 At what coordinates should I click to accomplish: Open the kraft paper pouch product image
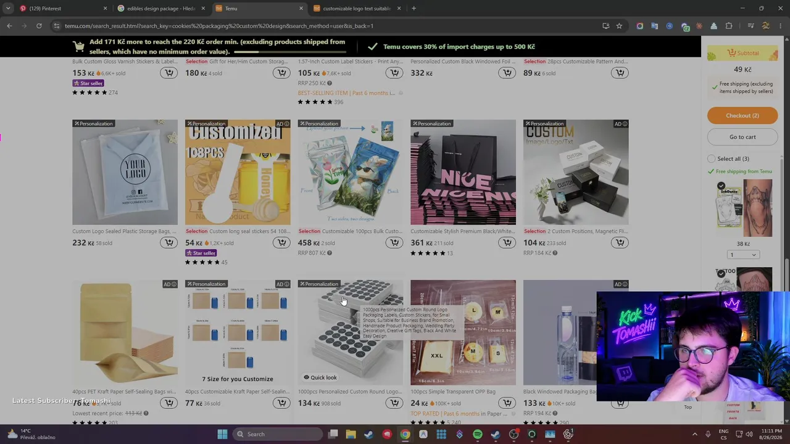(x=125, y=332)
